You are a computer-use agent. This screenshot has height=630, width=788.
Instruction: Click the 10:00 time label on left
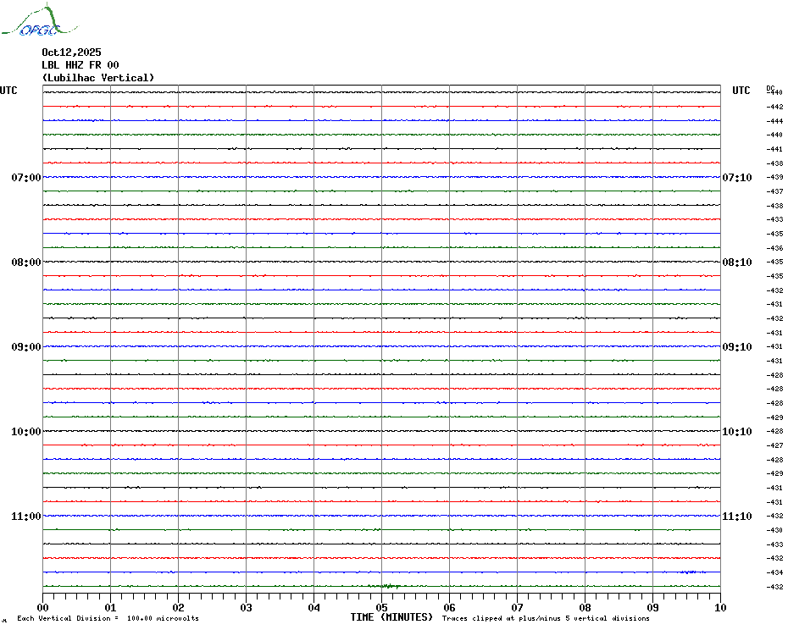[25, 432]
